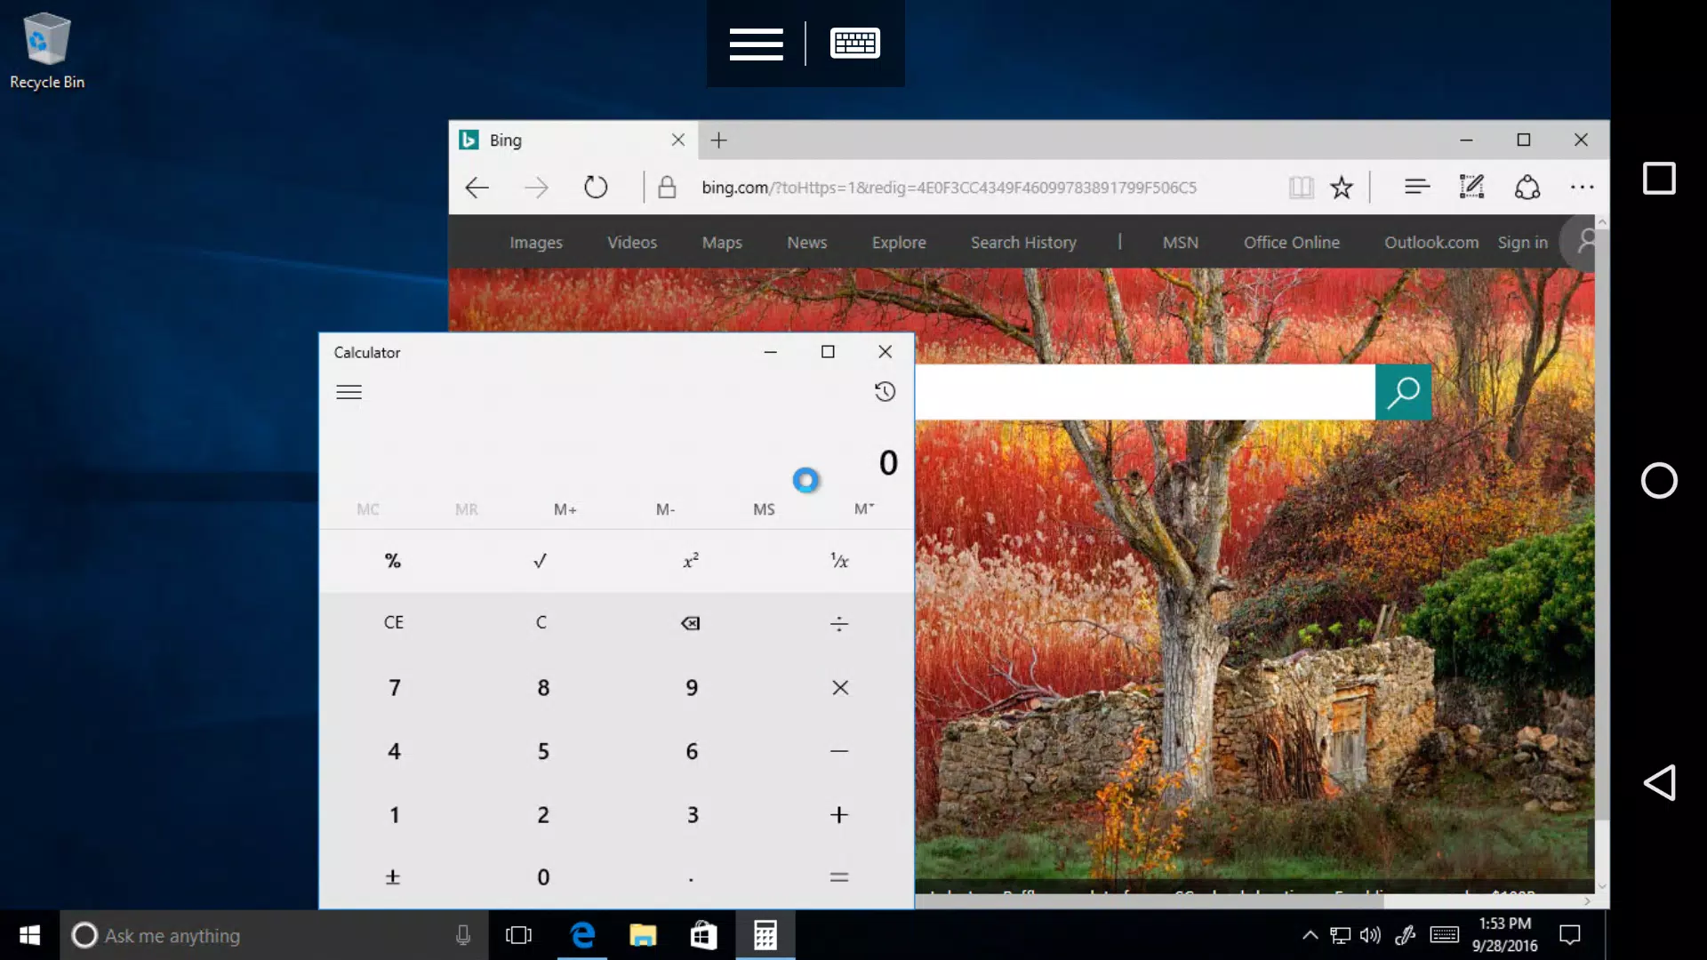Select the MC memory clear button

pyautogui.click(x=367, y=508)
